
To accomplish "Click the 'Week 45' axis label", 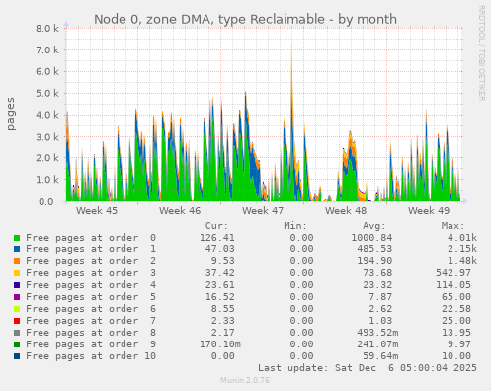I will pyautogui.click(x=97, y=210).
